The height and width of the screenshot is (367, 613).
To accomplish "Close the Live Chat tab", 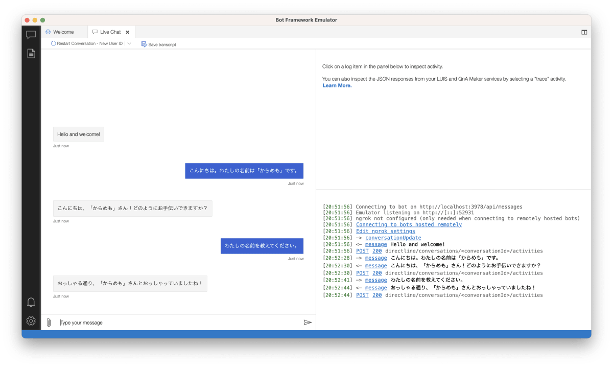I will (x=128, y=32).
